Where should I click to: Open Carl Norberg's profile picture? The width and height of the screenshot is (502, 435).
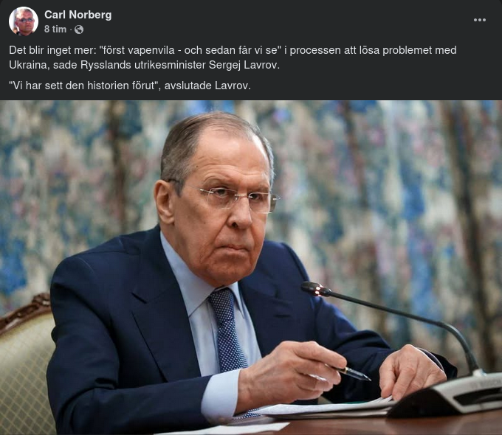click(x=24, y=21)
